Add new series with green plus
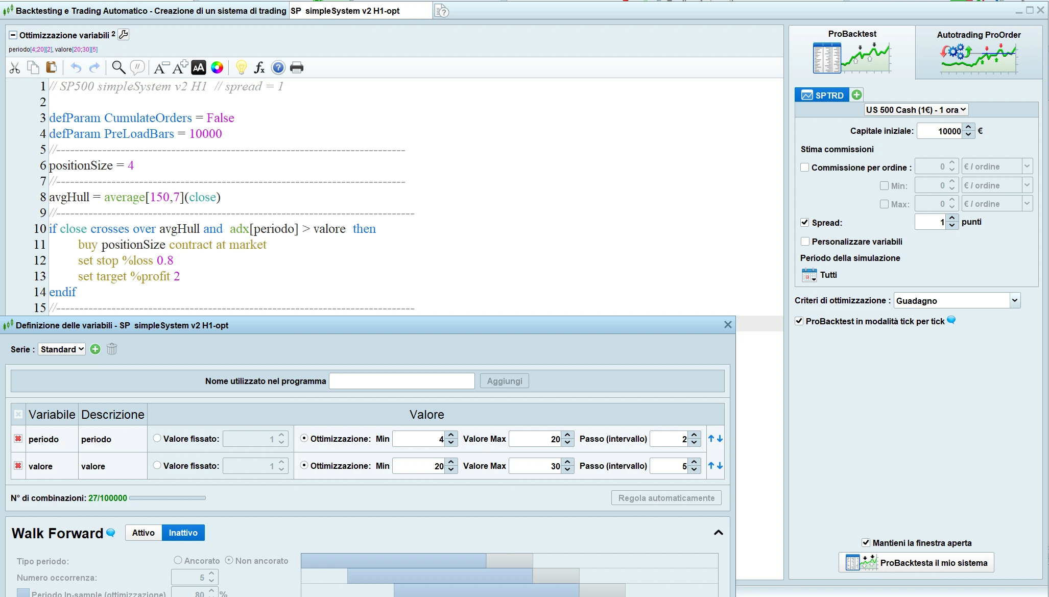This screenshot has height=597, width=1049. click(95, 349)
